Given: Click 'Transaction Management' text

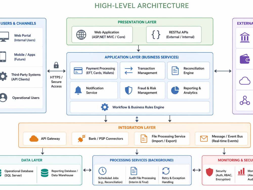Looking at the screenshot, I should point(147,71).
